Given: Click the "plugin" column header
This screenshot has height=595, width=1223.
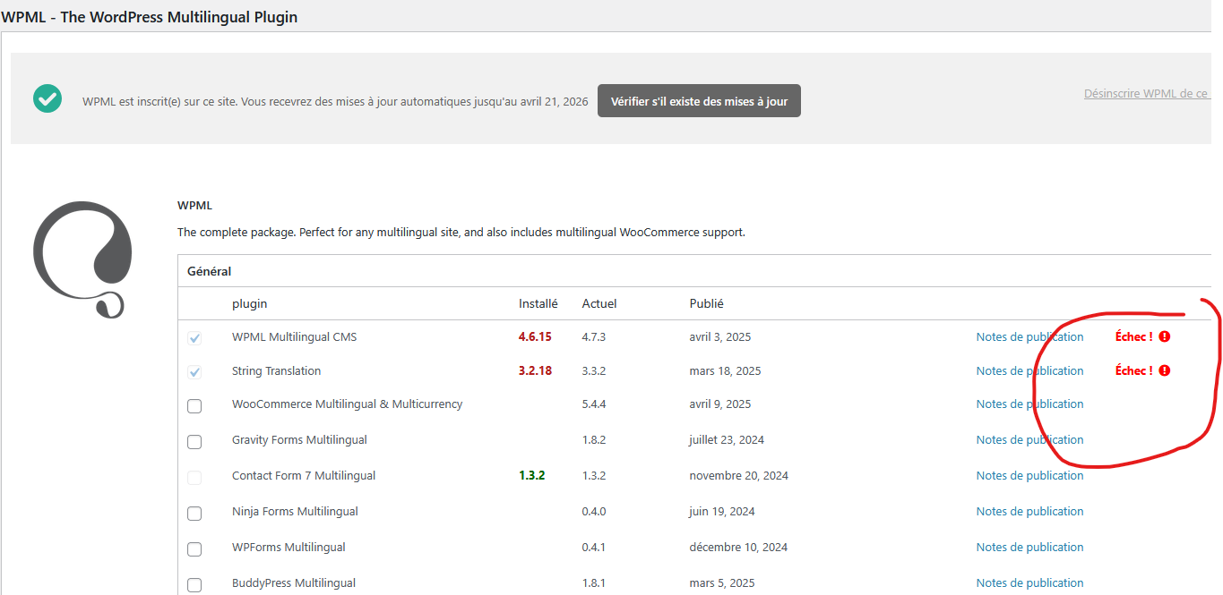Looking at the screenshot, I should (249, 304).
